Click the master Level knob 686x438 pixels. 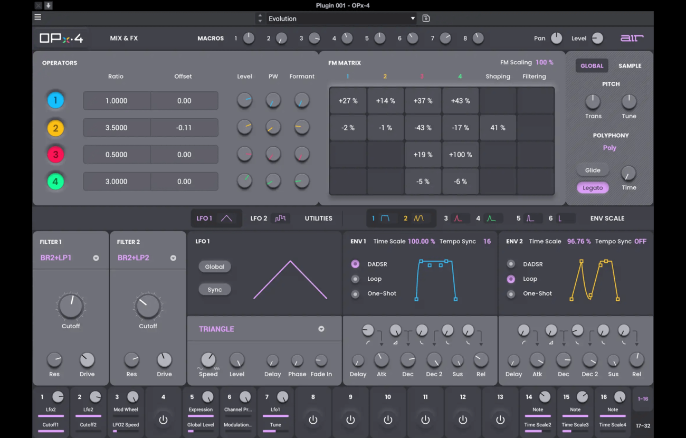597,38
